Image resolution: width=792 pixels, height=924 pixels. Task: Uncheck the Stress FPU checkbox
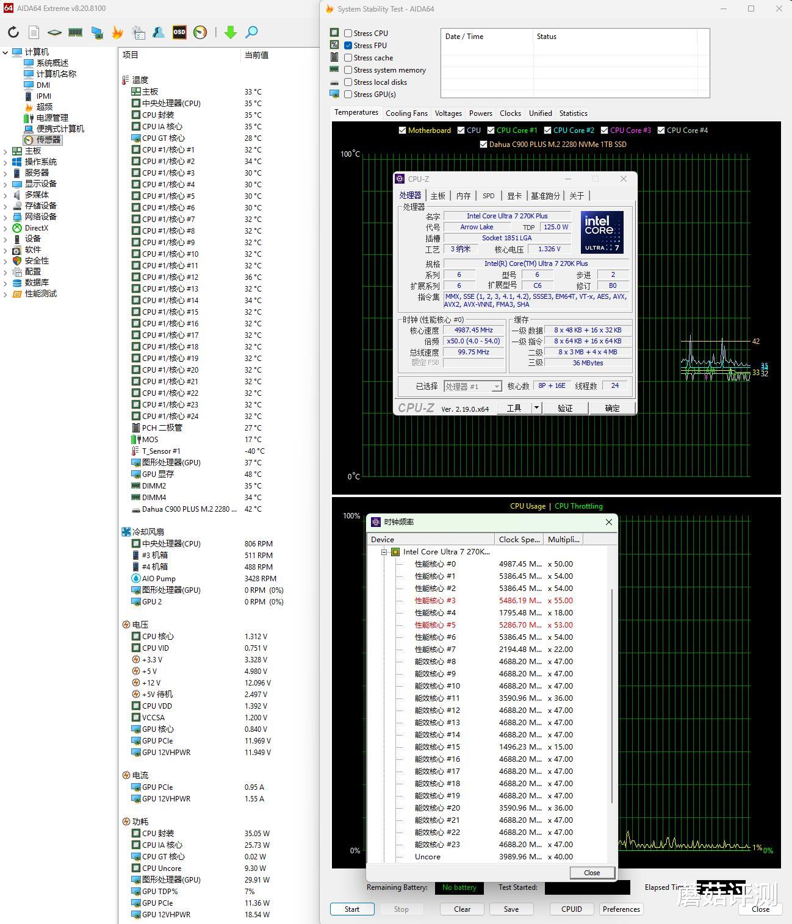tap(348, 46)
